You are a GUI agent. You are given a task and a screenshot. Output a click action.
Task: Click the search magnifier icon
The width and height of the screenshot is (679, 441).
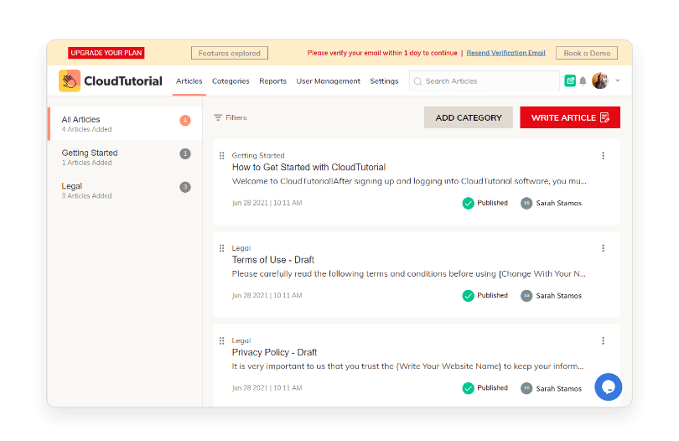click(418, 81)
